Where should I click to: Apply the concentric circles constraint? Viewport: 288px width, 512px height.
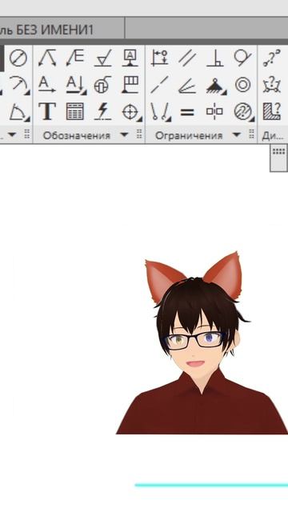coord(243,85)
